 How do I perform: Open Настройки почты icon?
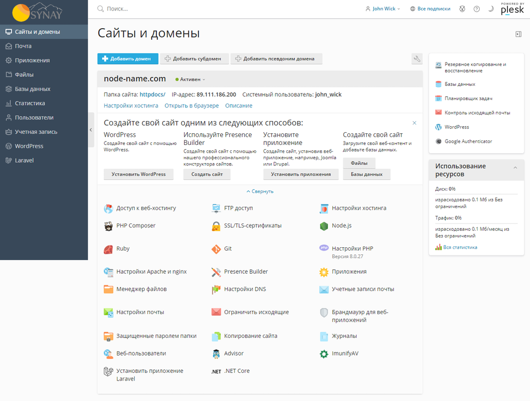point(108,313)
